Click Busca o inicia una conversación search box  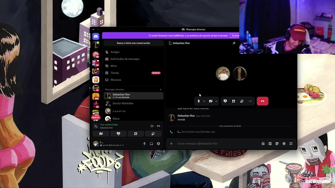click(x=133, y=43)
